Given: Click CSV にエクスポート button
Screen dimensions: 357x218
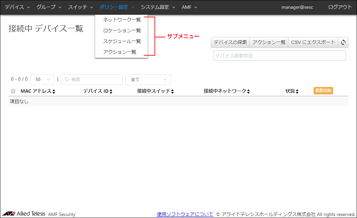Looking at the screenshot, I should pos(313,42).
